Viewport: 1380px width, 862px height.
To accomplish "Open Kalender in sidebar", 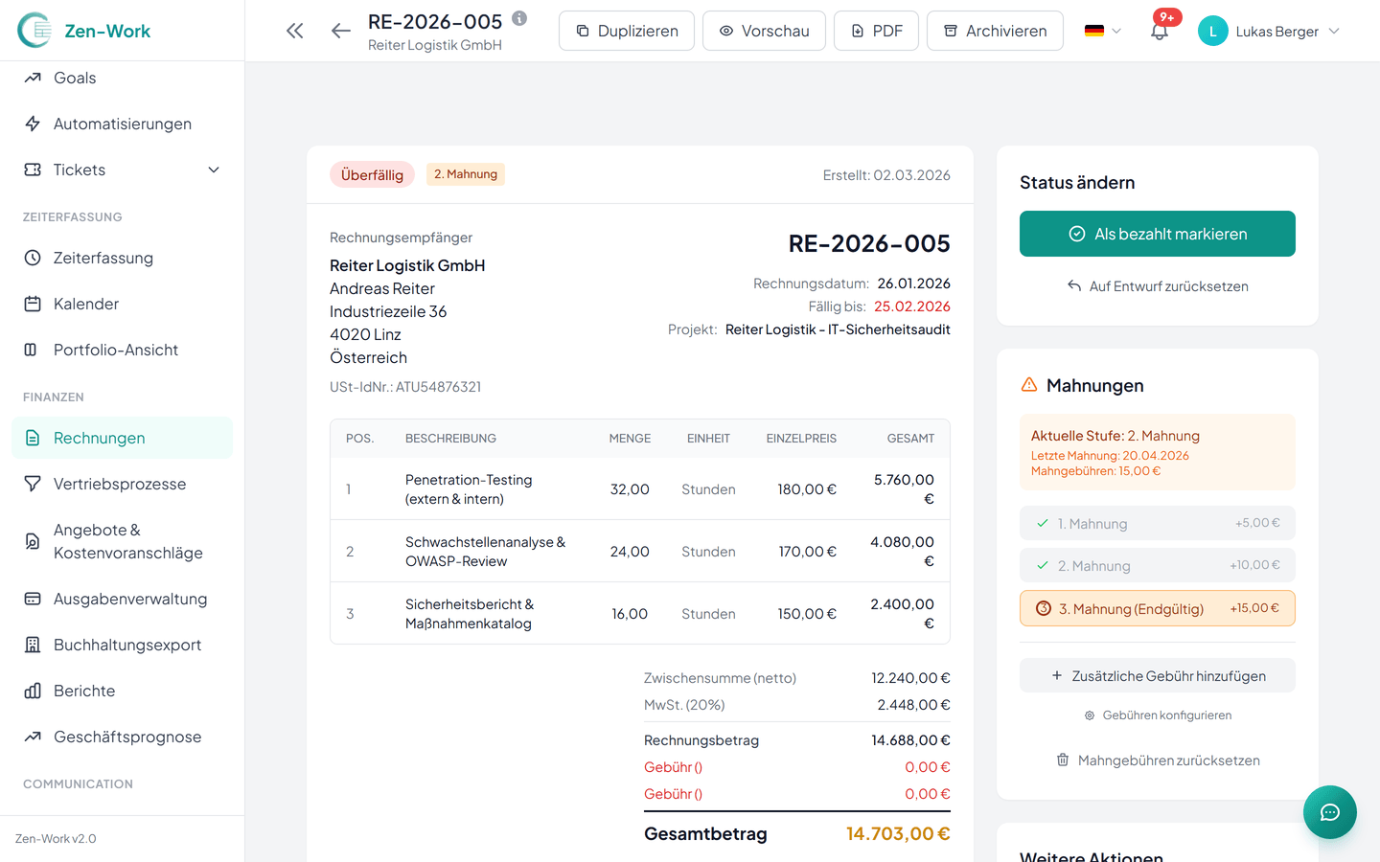I will pyautogui.click(x=122, y=304).
